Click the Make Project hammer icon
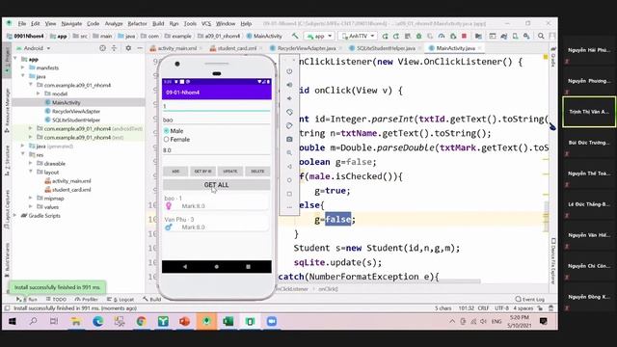Screen dimensions: 617x347 pos(295,36)
